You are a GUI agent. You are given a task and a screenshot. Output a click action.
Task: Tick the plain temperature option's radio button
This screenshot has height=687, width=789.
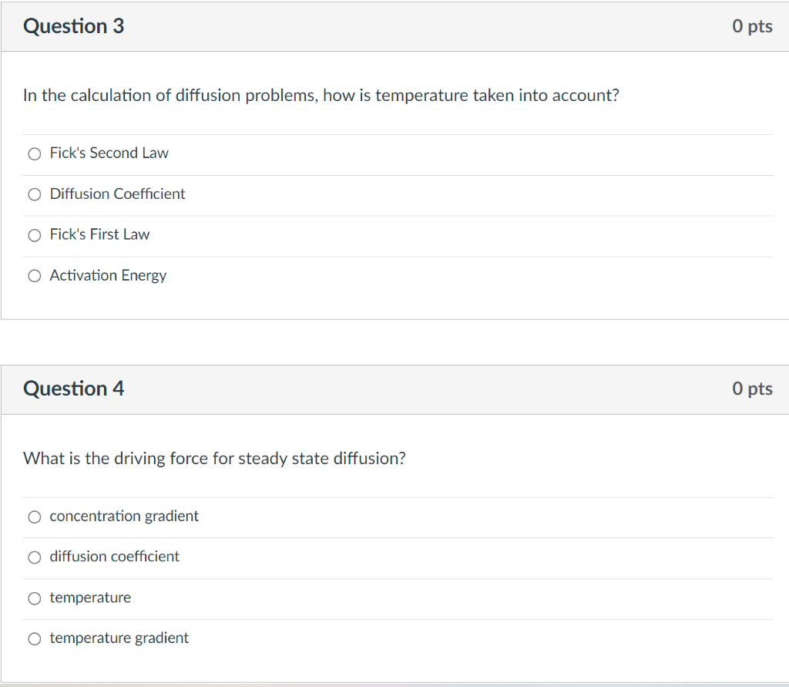click(x=34, y=598)
